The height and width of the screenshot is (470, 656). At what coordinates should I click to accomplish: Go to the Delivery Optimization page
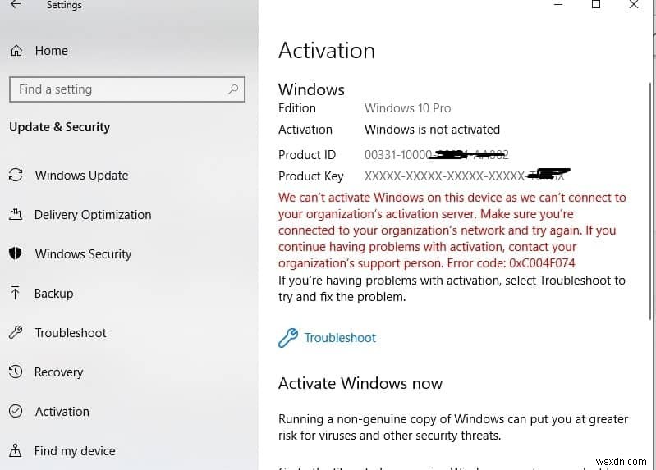pos(93,215)
